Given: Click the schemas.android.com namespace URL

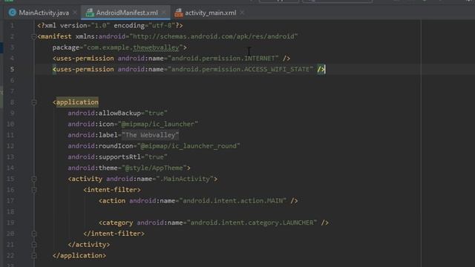Looking at the screenshot, I should pos(214,36).
